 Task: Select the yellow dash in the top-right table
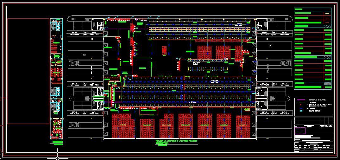click(x=327, y=13)
